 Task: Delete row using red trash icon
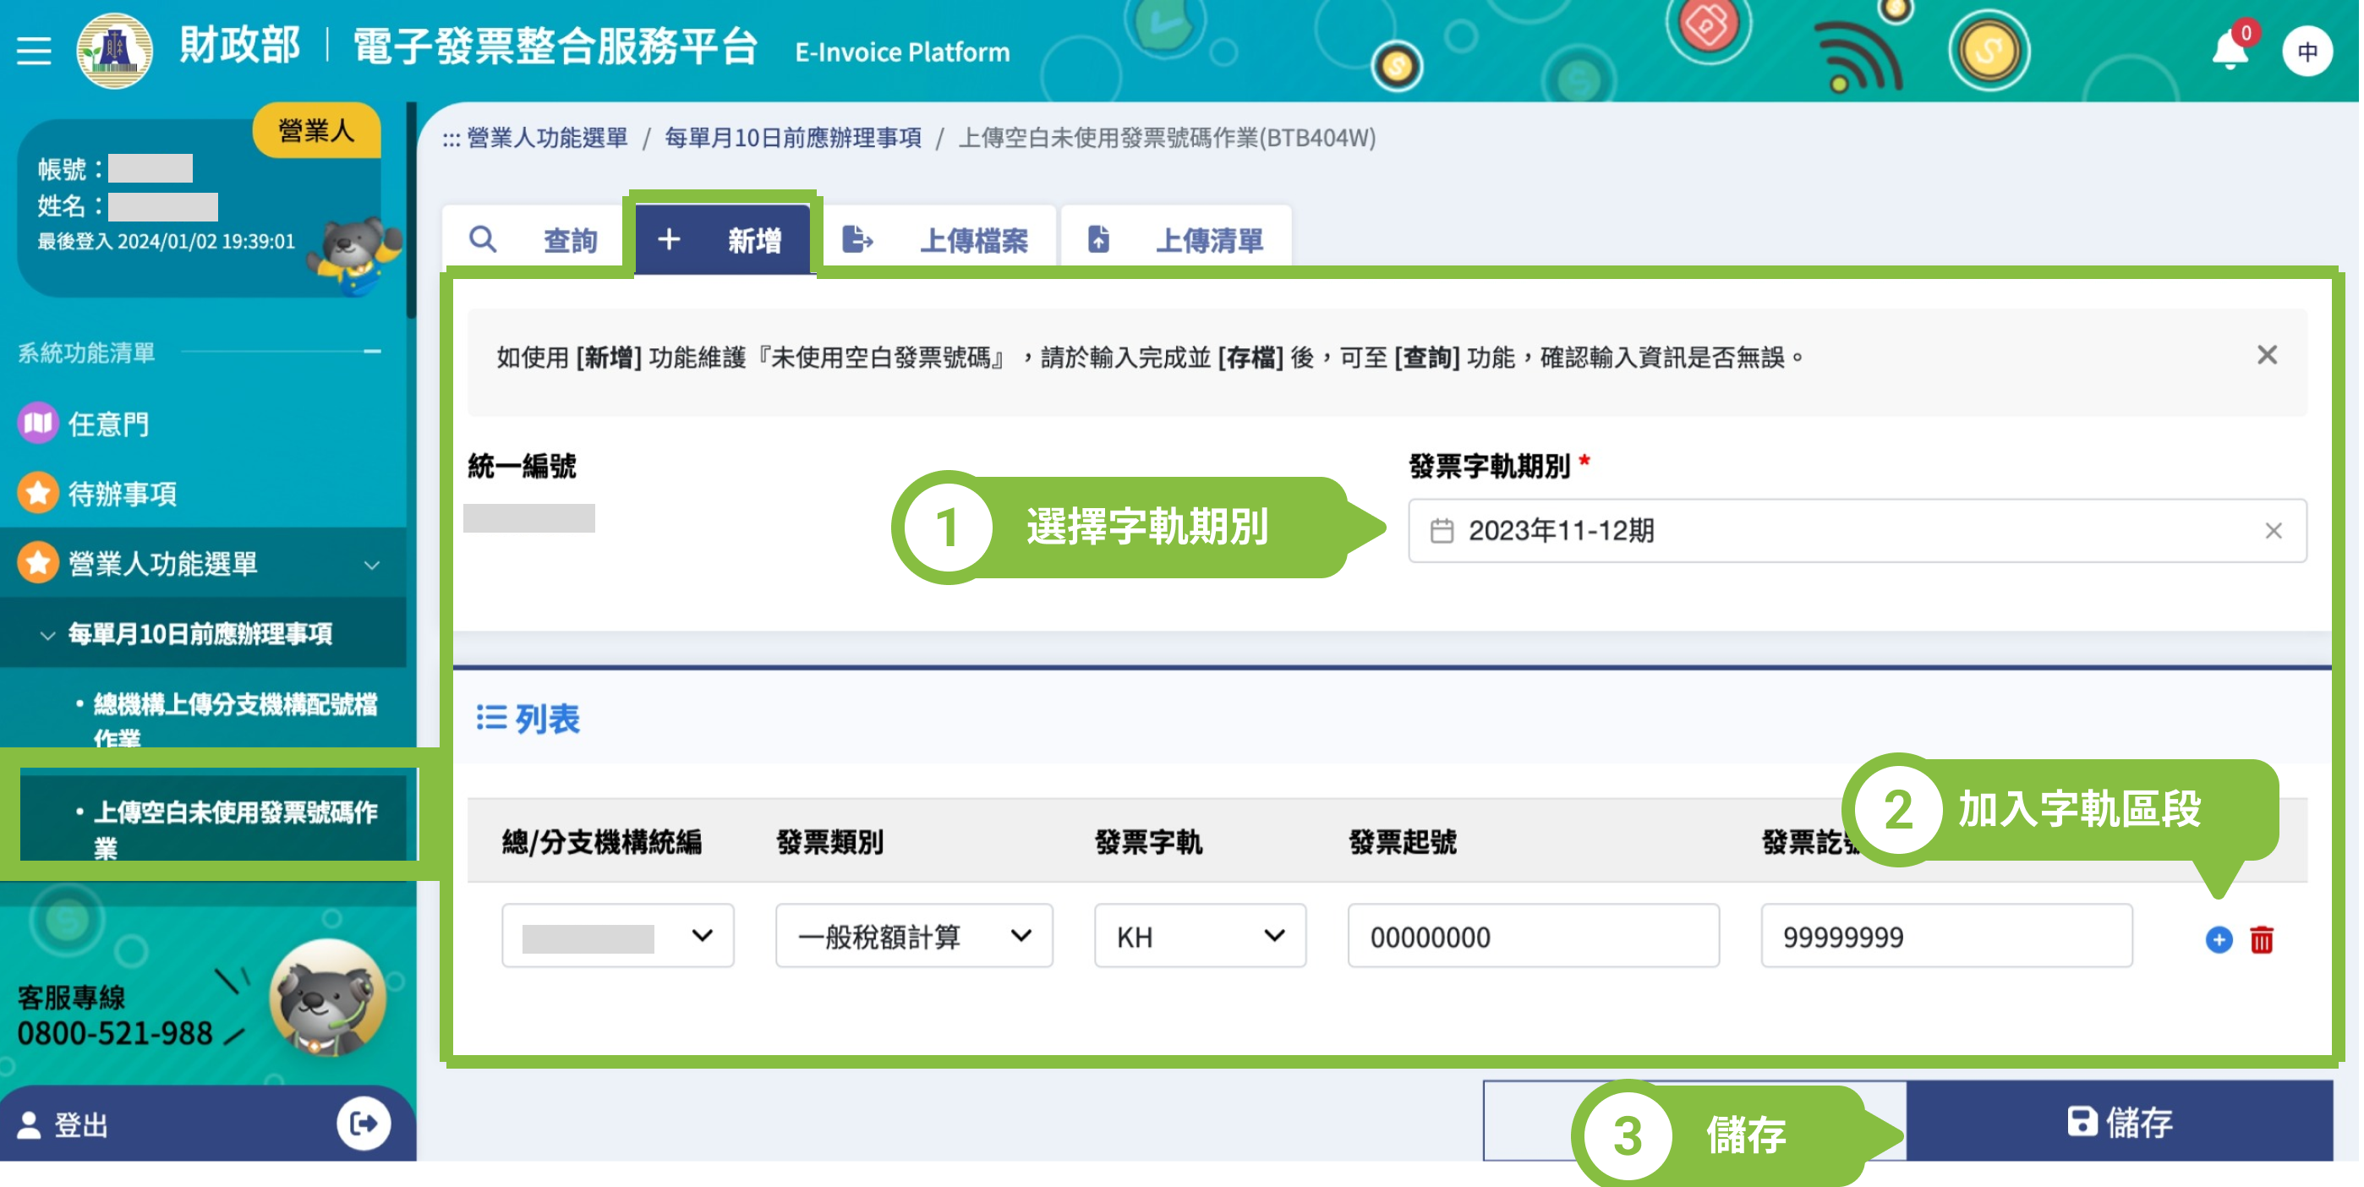click(2261, 939)
